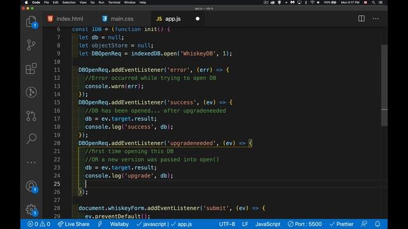
Task: Change the UTF-8 file encoding
Action: pos(227,224)
